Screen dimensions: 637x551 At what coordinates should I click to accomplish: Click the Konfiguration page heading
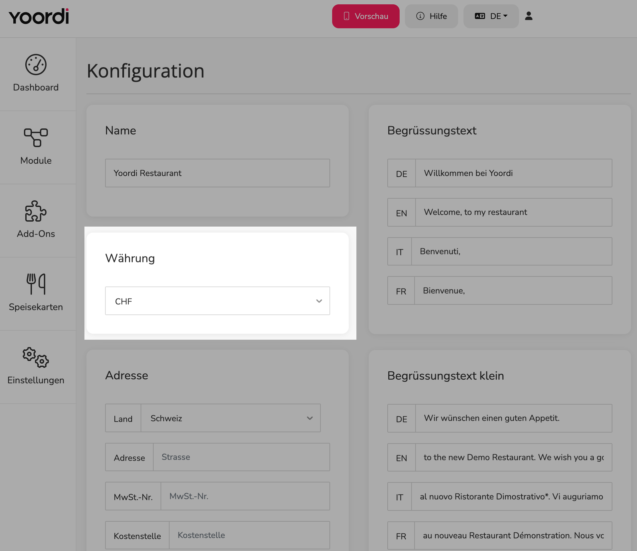point(146,71)
